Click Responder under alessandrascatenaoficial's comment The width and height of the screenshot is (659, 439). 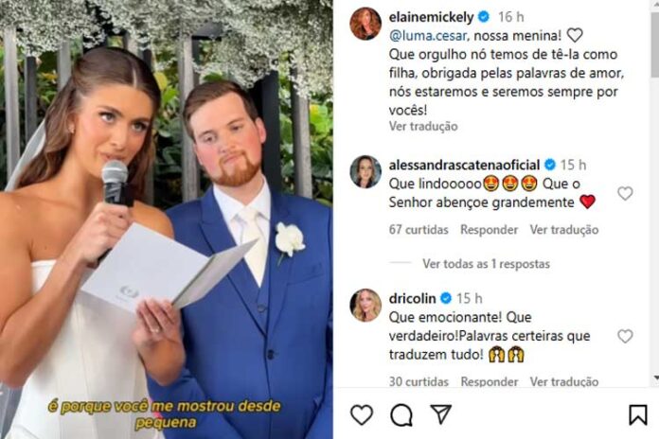point(490,230)
